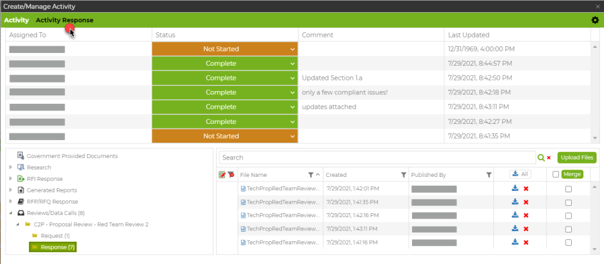Click the Upload Files button

(576, 157)
